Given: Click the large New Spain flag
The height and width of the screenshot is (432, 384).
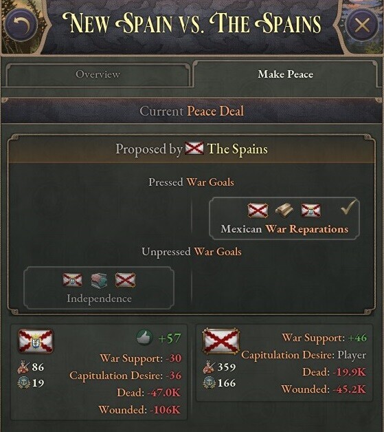Looking at the screenshot, I should click(x=36, y=341).
